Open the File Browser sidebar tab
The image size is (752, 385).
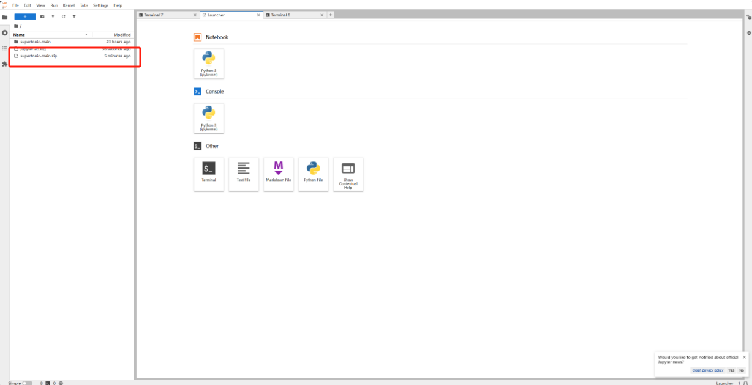4,17
